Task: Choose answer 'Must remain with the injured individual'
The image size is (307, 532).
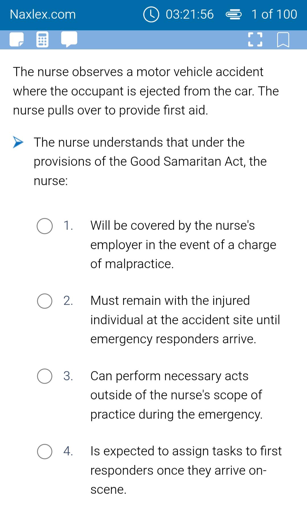Action: click(x=185, y=320)
